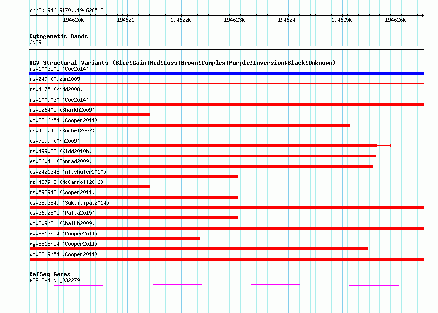
Task: Click the chr3:194619170..194626512 coordinate label
Action: [x=66, y=10]
